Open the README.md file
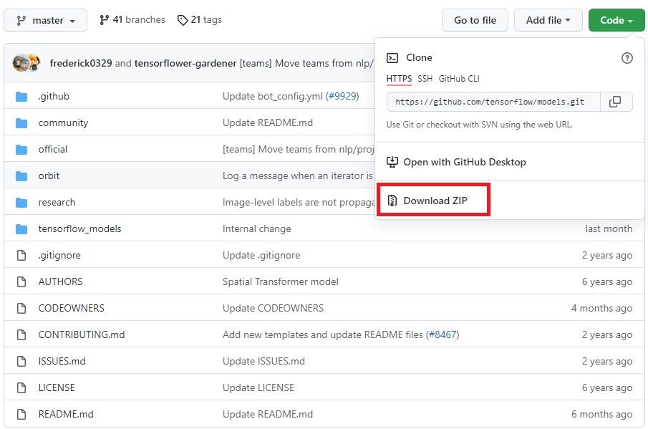The height and width of the screenshot is (429, 648). (66, 414)
